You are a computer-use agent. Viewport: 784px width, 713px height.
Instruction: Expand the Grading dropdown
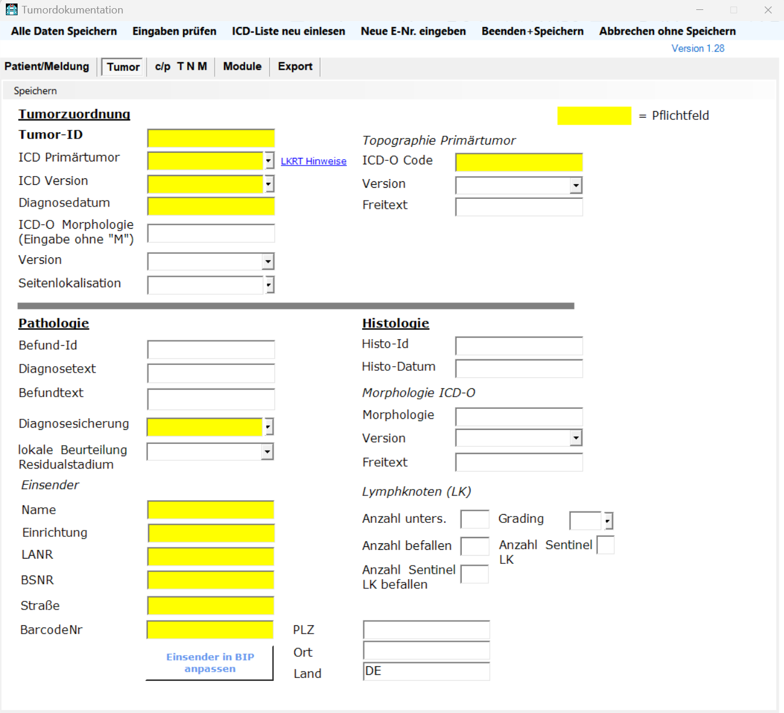pos(608,521)
